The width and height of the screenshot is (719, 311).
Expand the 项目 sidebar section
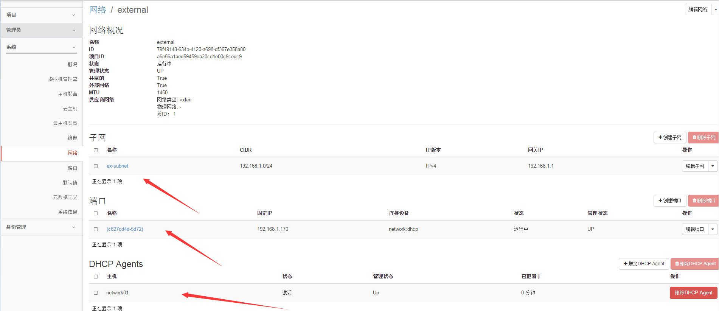[42, 15]
